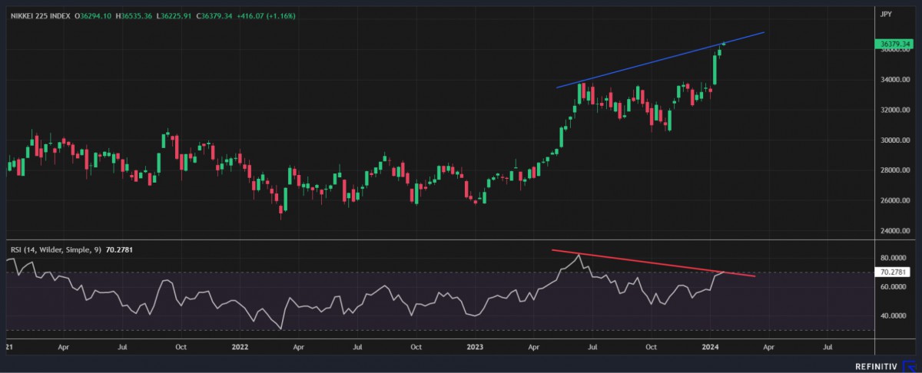Viewport: 922px width, 373px height.
Task: Click the 2024 label on time axis
Action: click(x=710, y=347)
